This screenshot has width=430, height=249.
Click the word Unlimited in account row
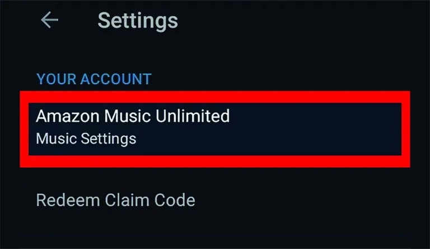coord(193,116)
